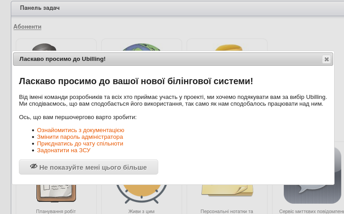Viewport: 344px width, 214px height.
Task: Click the gray hat user icon
Action: pos(44,47)
